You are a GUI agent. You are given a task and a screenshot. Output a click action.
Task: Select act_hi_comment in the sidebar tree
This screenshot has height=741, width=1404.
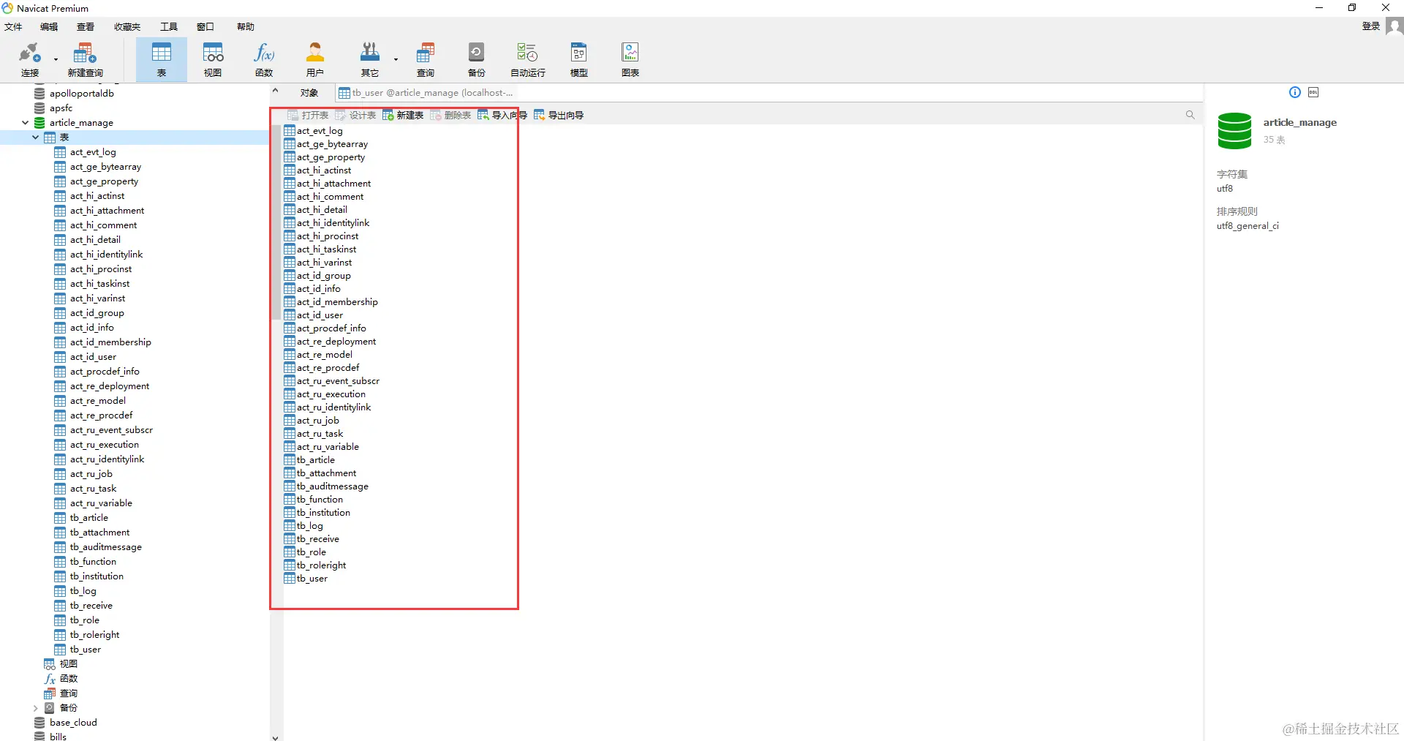(104, 225)
